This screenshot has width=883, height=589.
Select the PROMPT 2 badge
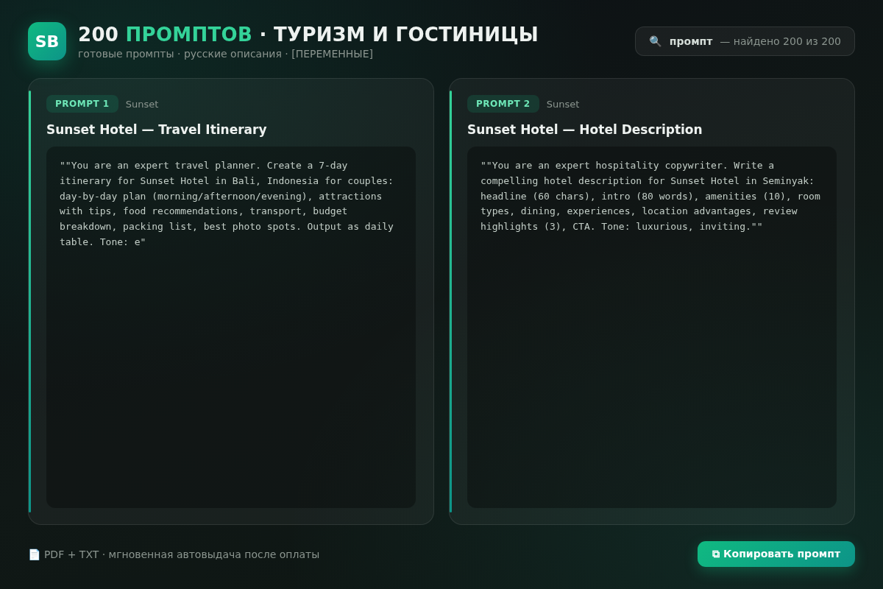(x=503, y=104)
